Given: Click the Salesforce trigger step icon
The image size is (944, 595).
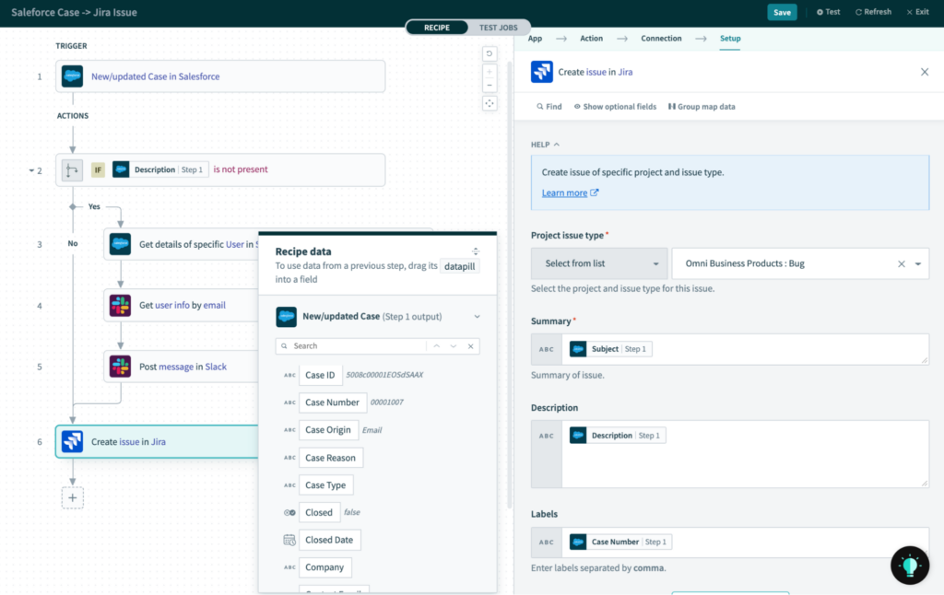Looking at the screenshot, I should pos(72,76).
